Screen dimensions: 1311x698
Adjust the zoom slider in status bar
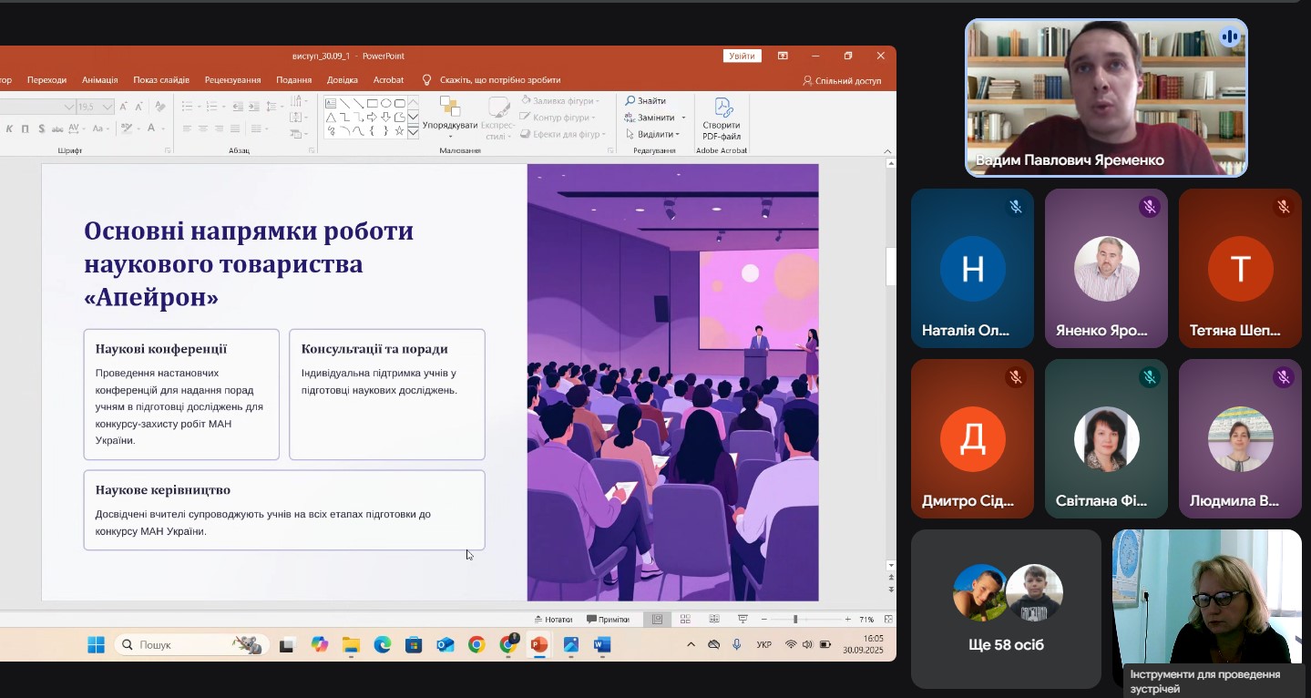[x=795, y=620]
